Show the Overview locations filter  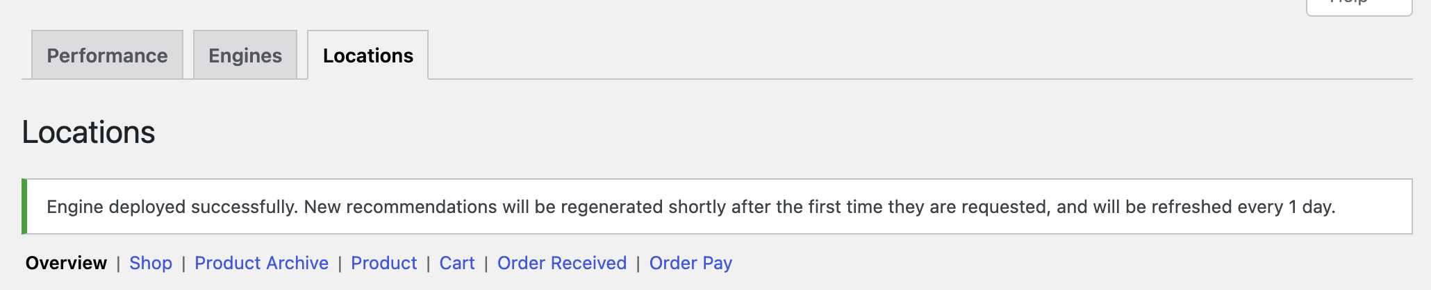click(66, 263)
